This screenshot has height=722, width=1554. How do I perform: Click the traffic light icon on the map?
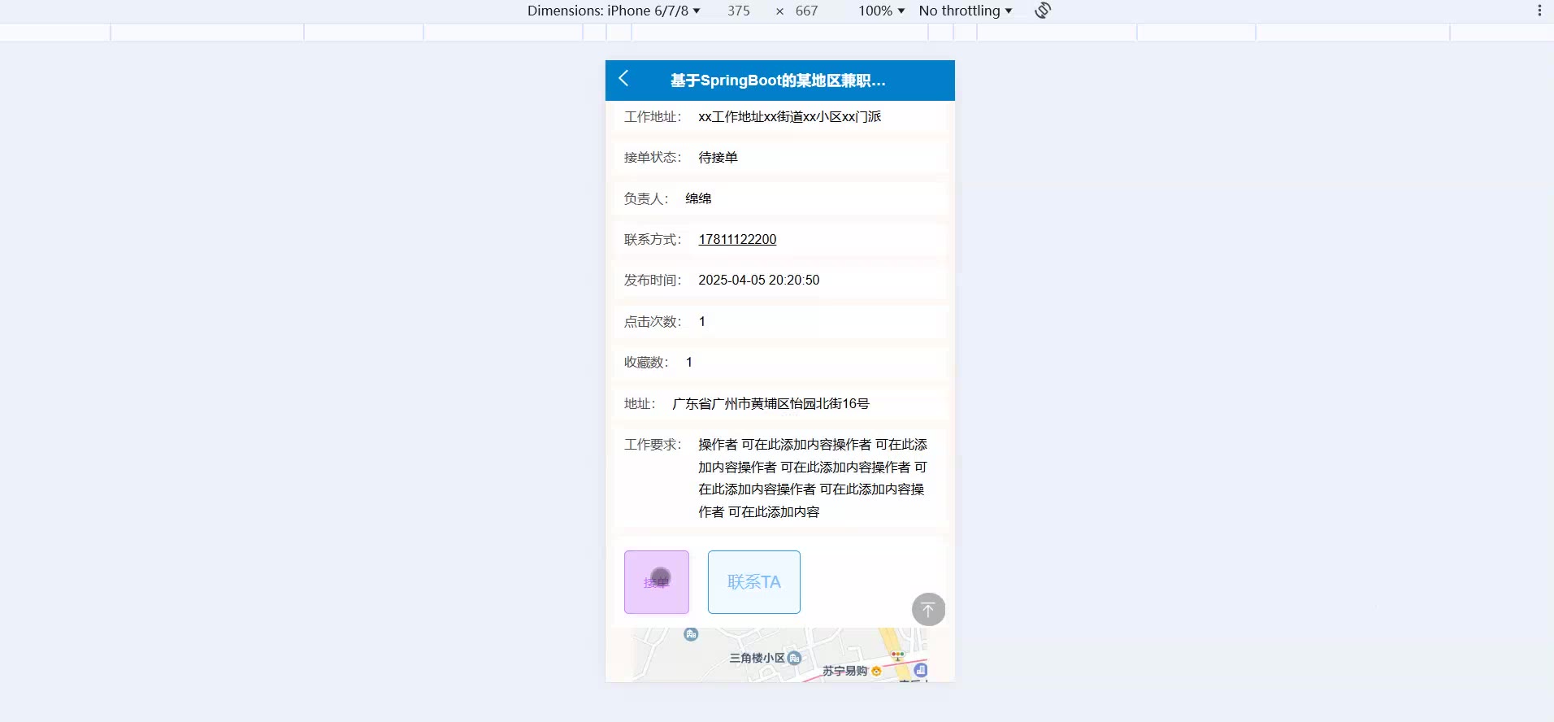(x=897, y=654)
